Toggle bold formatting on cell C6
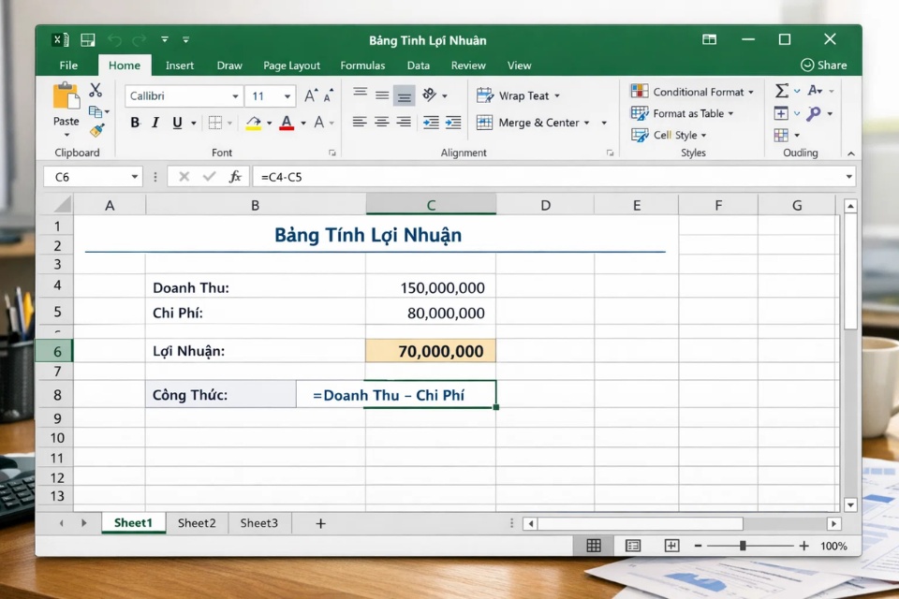 pos(134,123)
